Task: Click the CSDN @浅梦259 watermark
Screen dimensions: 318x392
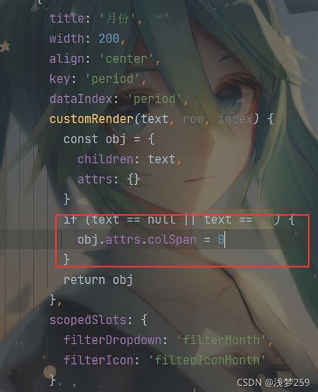Action: (273, 382)
